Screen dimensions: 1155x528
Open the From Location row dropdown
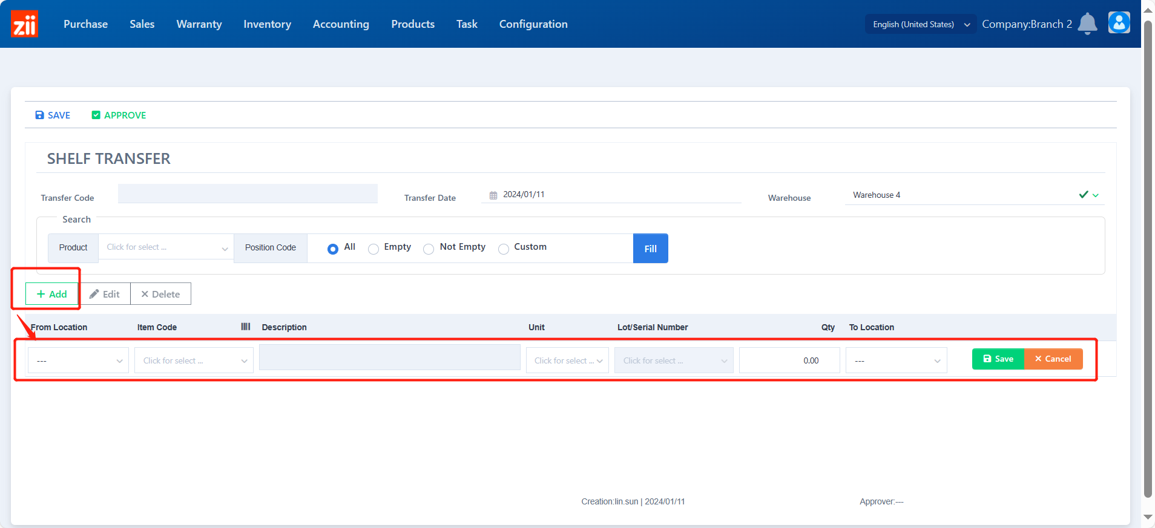pyautogui.click(x=78, y=360)
